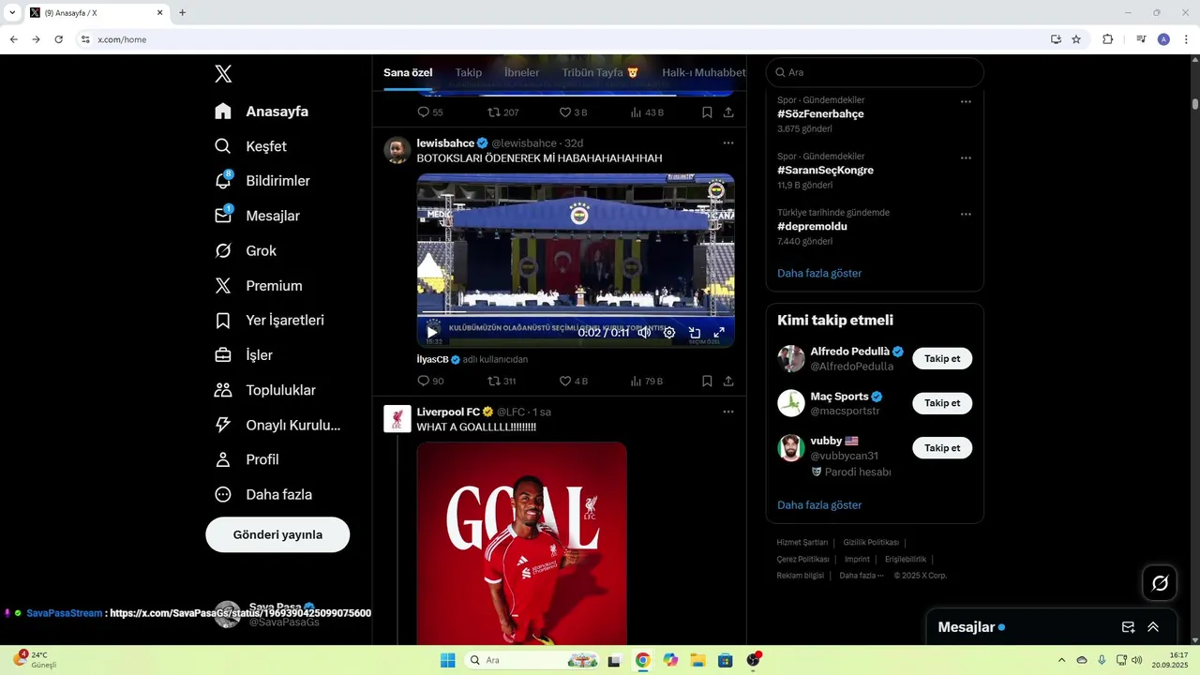Open video settings gear

tap(669, 332)
